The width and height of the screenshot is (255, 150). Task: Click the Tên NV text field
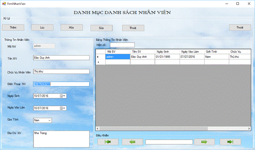click(x=61, y=58)
